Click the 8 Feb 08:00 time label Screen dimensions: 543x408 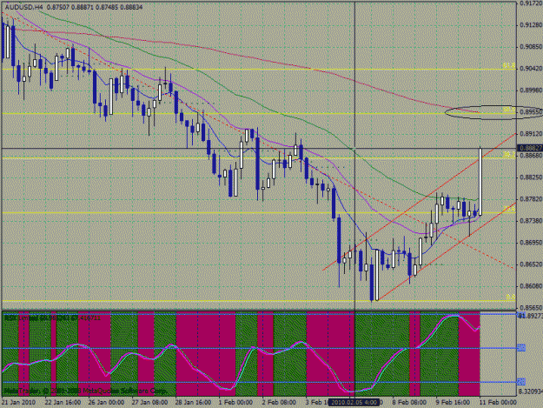click(x=409, y=403)
